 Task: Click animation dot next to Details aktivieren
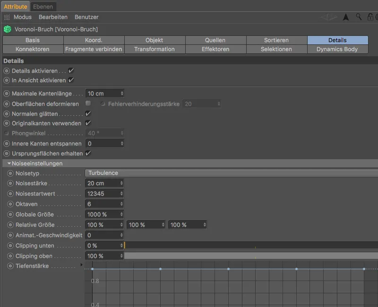coord(7,71)
